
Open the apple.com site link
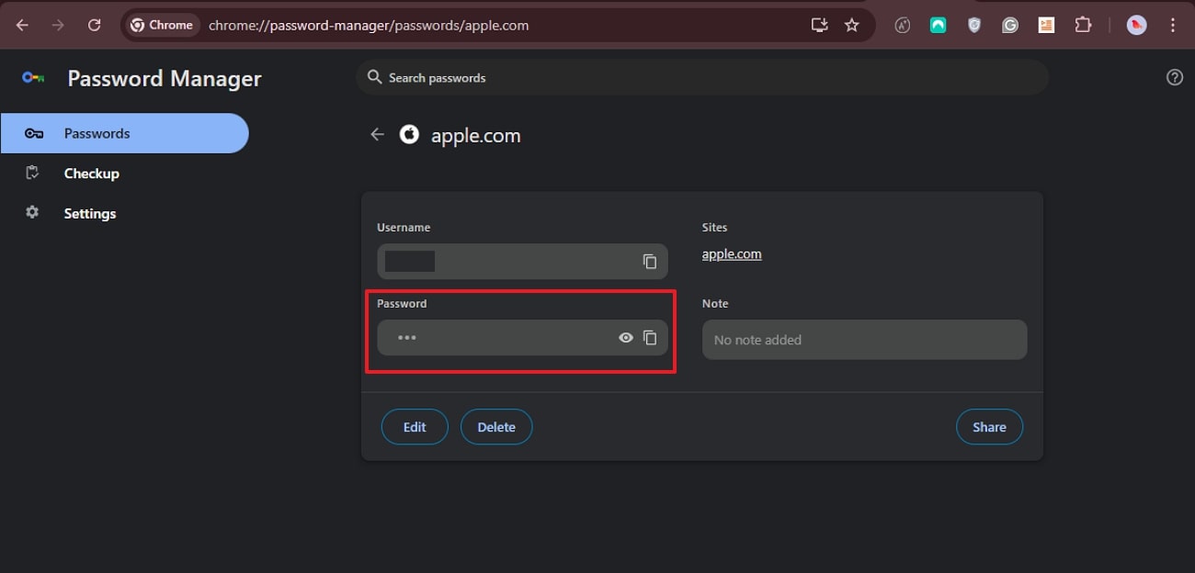pyautogui.click(x=732, y=254)
